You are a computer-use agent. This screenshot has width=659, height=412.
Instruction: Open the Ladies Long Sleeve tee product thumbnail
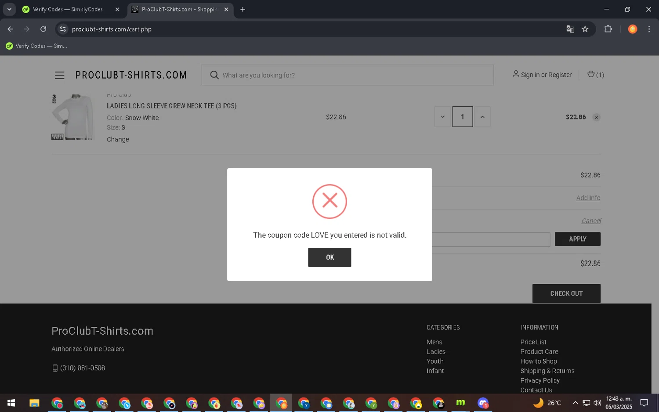(x=72, y=117)
